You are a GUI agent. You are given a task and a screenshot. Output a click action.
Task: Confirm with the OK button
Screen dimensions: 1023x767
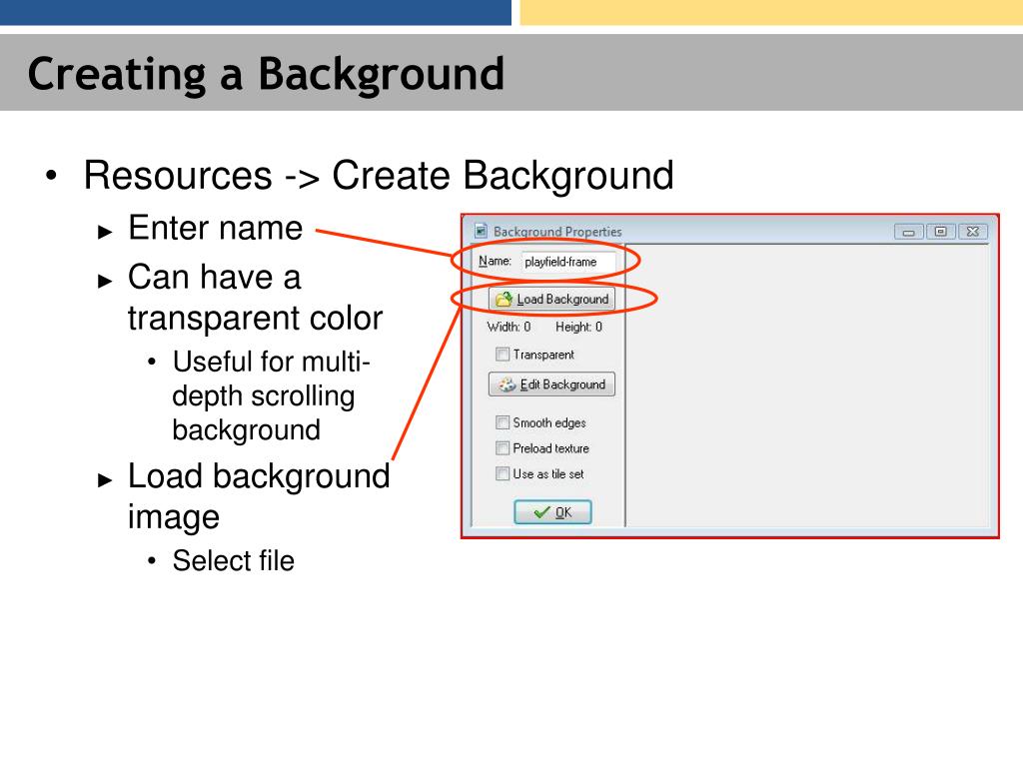pyautogui.click(x=552, y=512)
